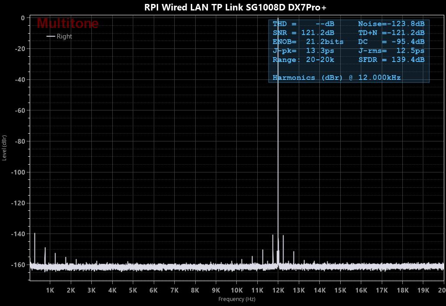Select the SNR = 121.2dB readout
The height and width of the screenshot is (306, 446).
[304, 33]
